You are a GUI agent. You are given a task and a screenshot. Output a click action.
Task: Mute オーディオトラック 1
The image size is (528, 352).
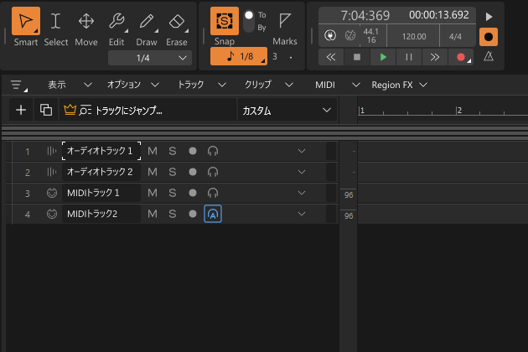tap(152, 151)
